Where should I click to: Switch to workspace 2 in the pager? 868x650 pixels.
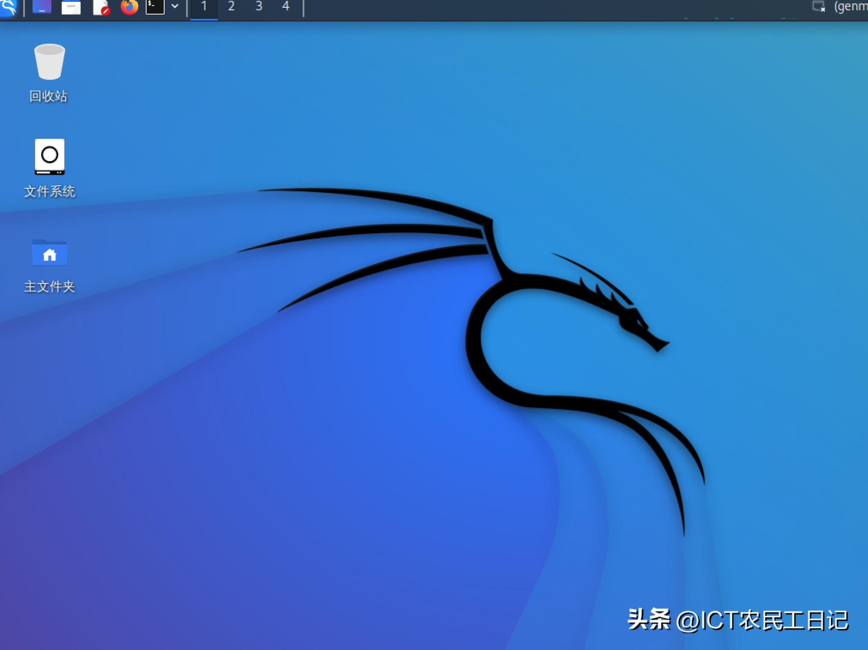click(231, 7)
